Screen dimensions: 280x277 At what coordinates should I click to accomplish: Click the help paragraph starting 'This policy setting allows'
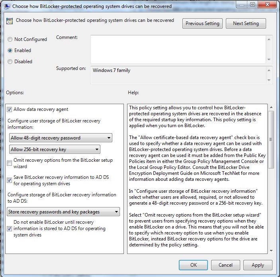click(196, 117)
